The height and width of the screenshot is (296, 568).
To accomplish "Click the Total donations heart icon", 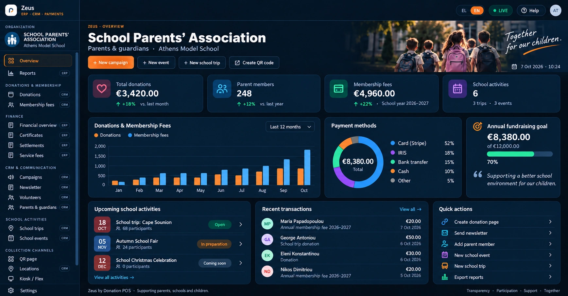I will [102, 89].
